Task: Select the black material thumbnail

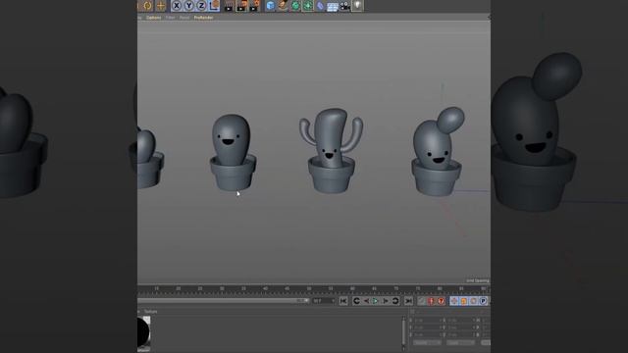Action: pos(144,331)
